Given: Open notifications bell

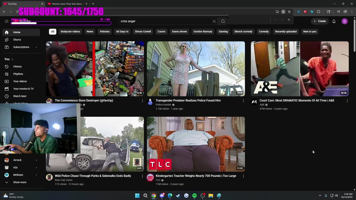Looking at the screenshot, I should (334, 21).
